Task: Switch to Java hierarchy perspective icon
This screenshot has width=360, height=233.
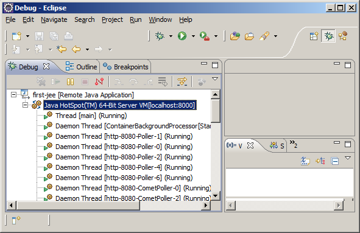Action: [x=343, y=36]
